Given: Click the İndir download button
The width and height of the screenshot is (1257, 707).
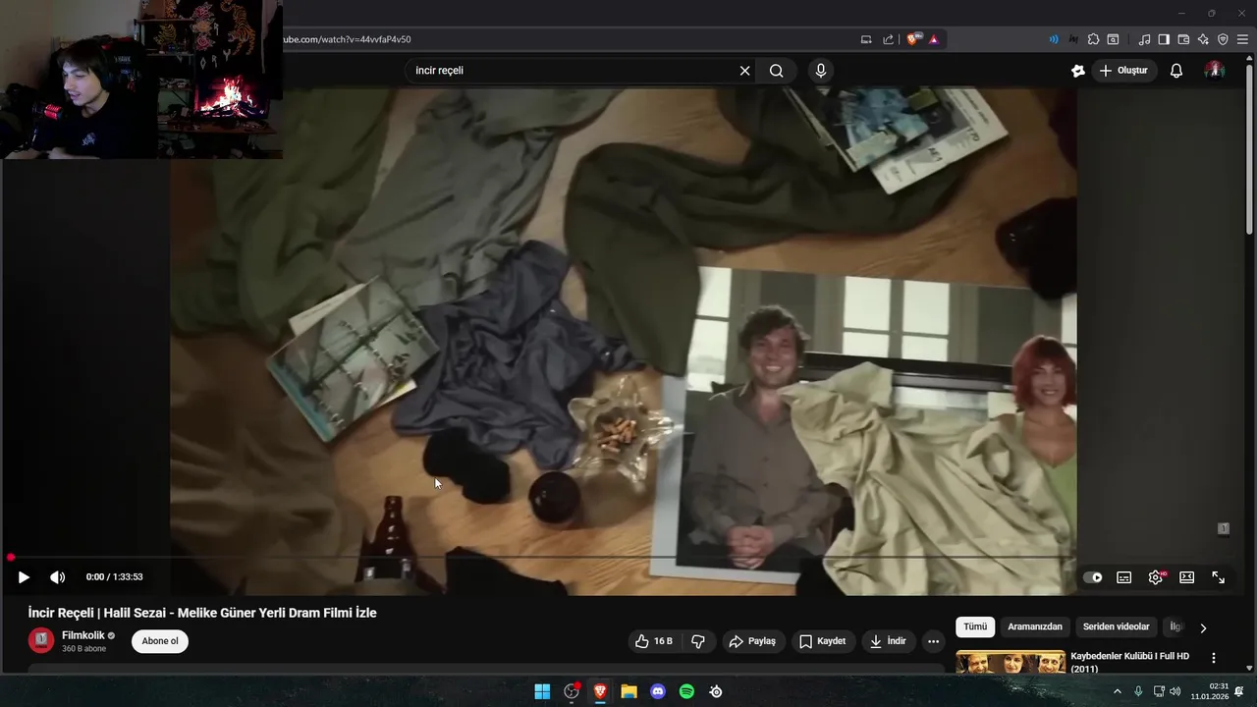Looking at the screenshot, I should pyautogui.click(x=888, y=641).
